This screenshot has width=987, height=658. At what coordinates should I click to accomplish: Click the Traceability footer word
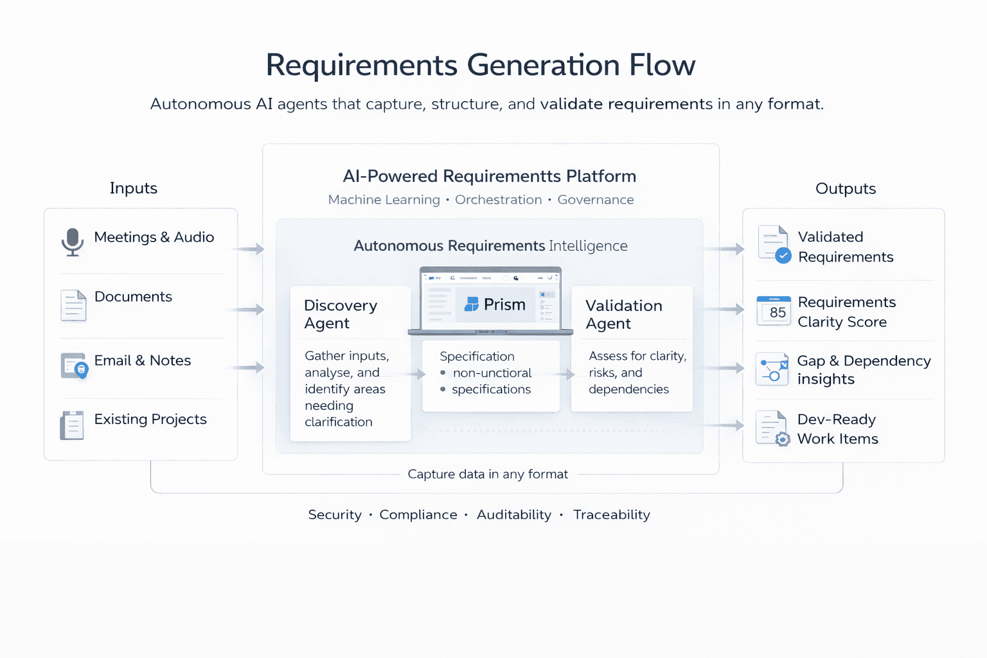pos(612,515)
